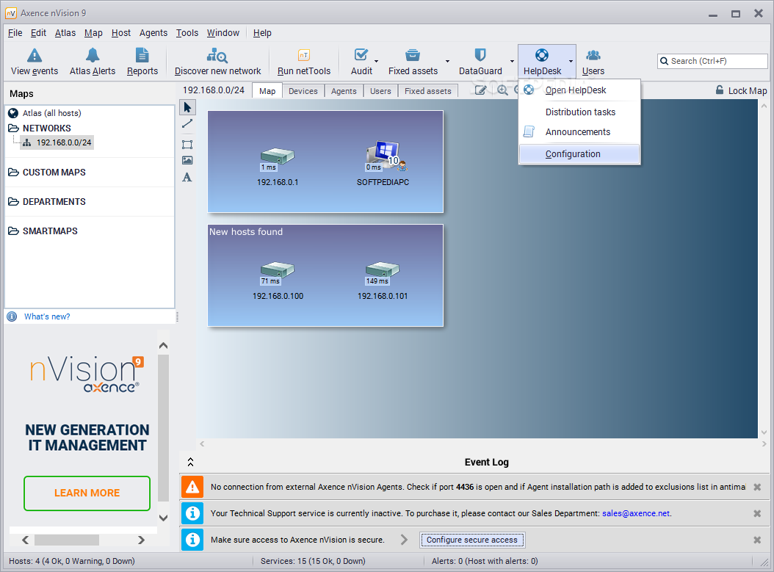This screenshot has height=572, width=774.
Task: Click info icon of Technical Support message
Action: pos(192,513)
